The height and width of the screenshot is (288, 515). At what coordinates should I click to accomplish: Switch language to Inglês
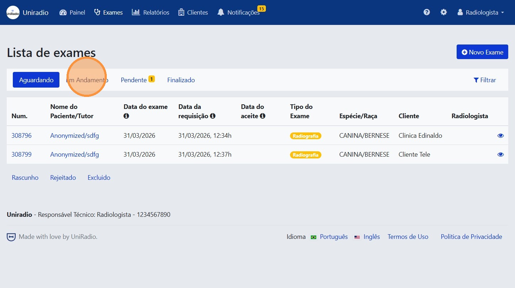point(371,237)
